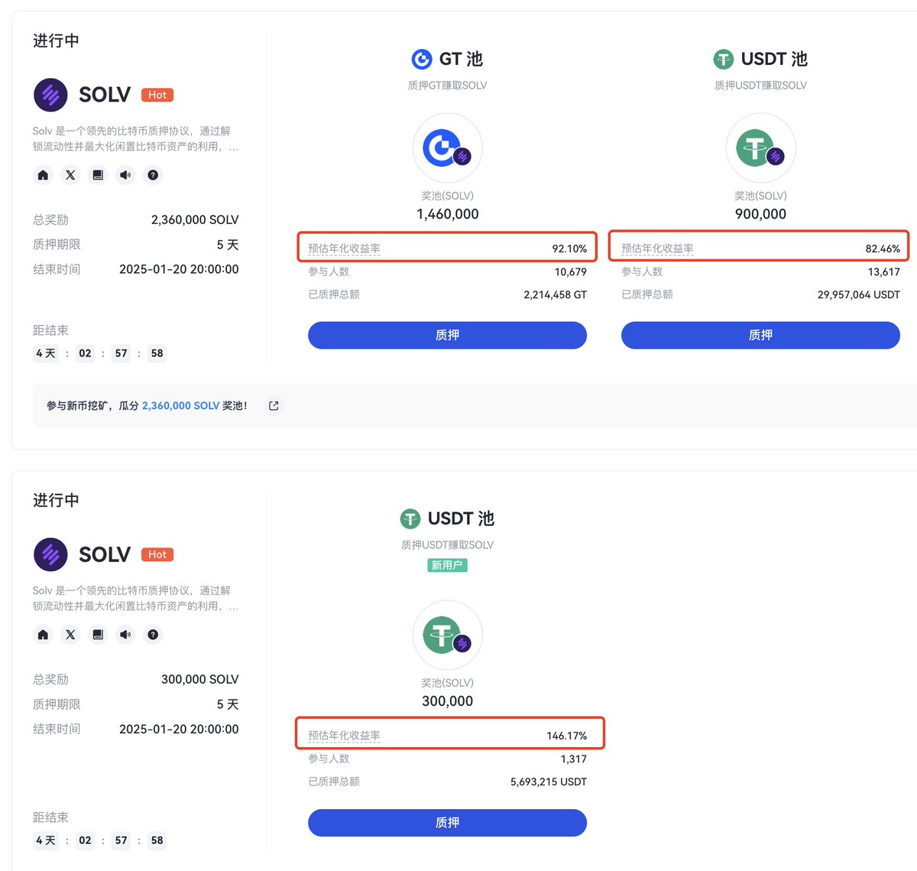Click 质押 button under USDT pool with 29,957,064 USDT

point(760,335)
